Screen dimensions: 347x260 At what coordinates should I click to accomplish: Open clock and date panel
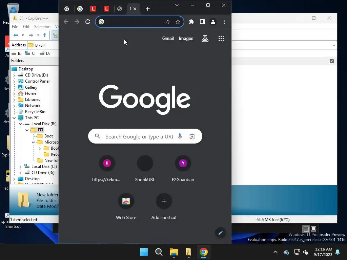pyautogui.click(x=323, y=252)
